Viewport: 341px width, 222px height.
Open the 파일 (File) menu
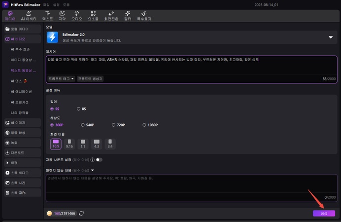click(46, 5)
